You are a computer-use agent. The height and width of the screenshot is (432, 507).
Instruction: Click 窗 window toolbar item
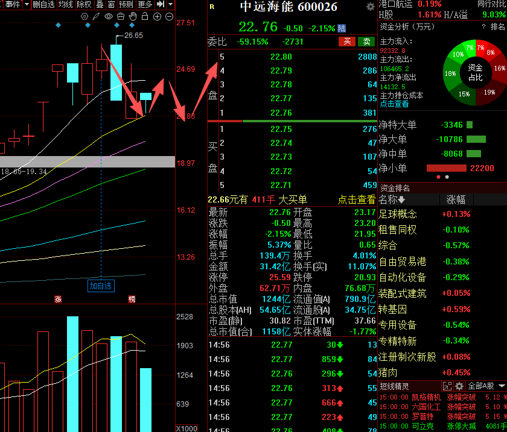pos(111,5)
